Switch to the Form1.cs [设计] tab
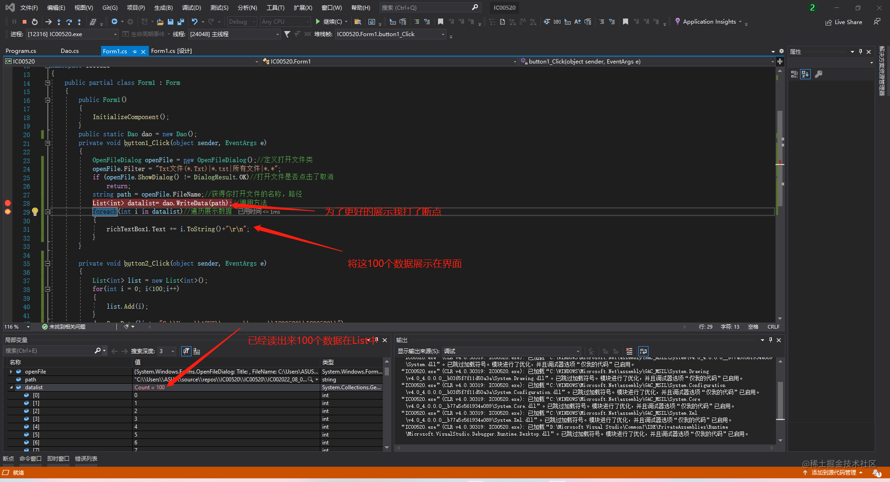890x482 pixels. pos(172,51)
